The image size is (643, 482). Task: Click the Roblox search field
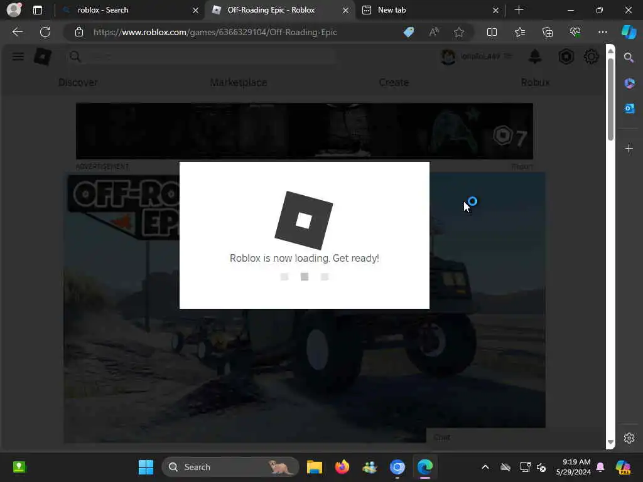(201, 56)
